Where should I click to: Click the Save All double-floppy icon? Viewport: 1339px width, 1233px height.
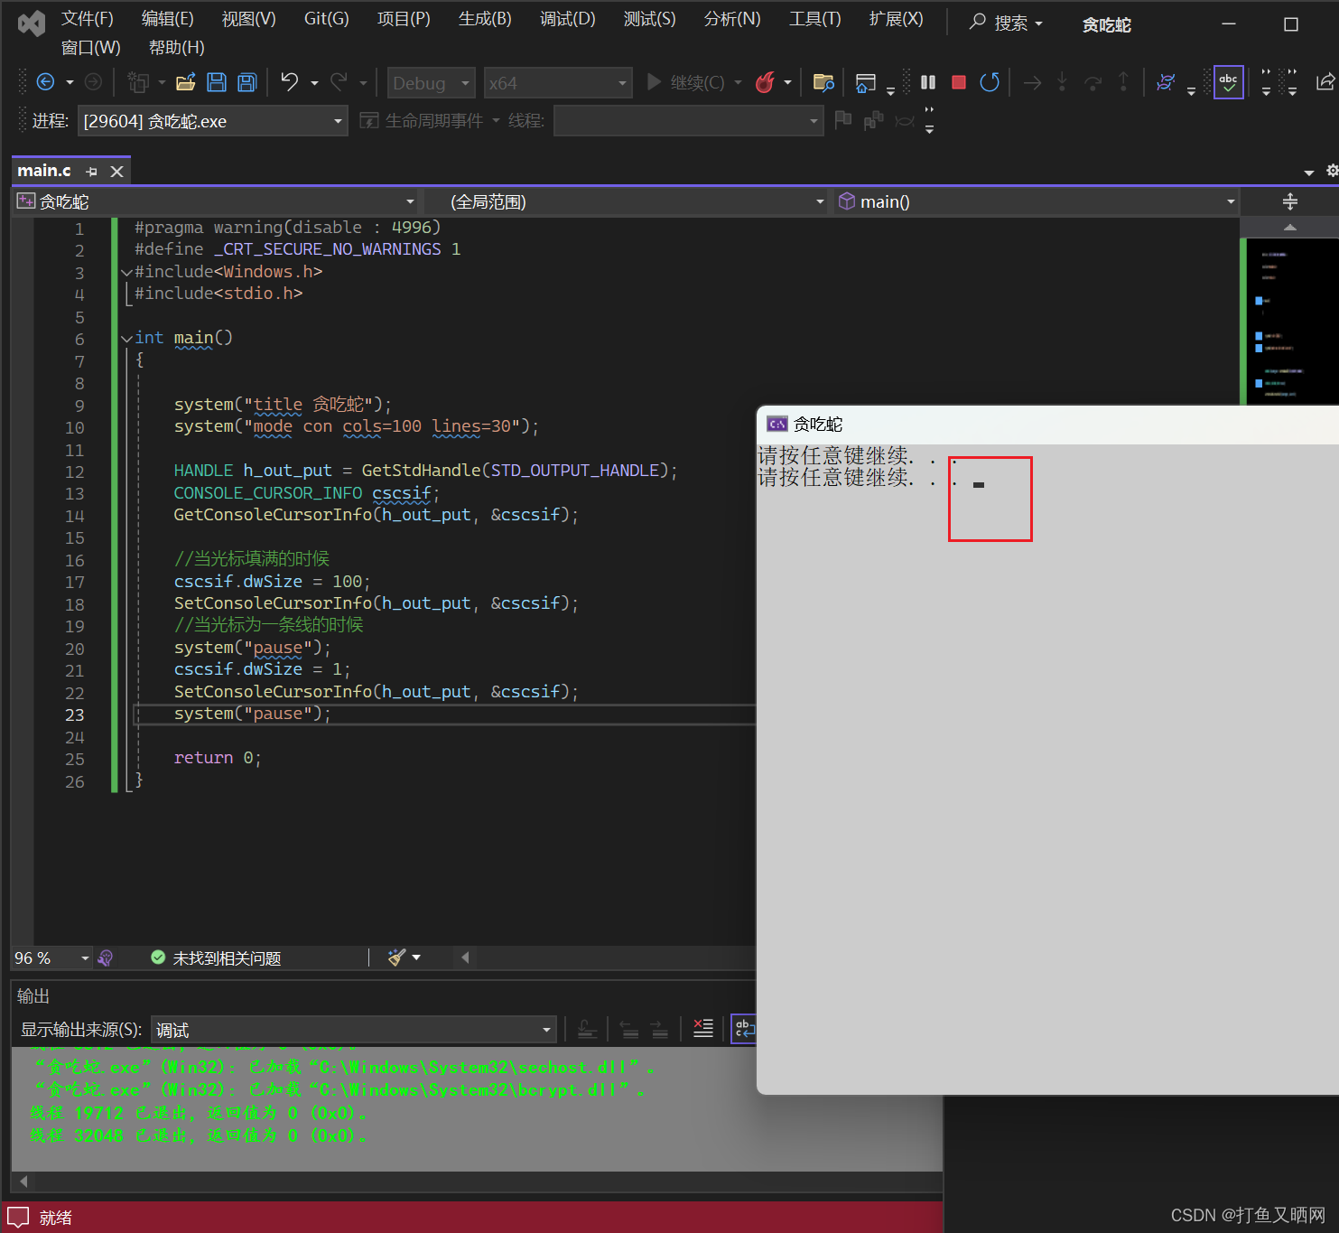point(246,82)
